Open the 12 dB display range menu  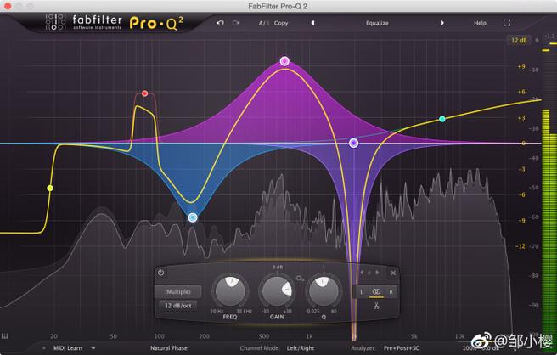pos(519,40)
